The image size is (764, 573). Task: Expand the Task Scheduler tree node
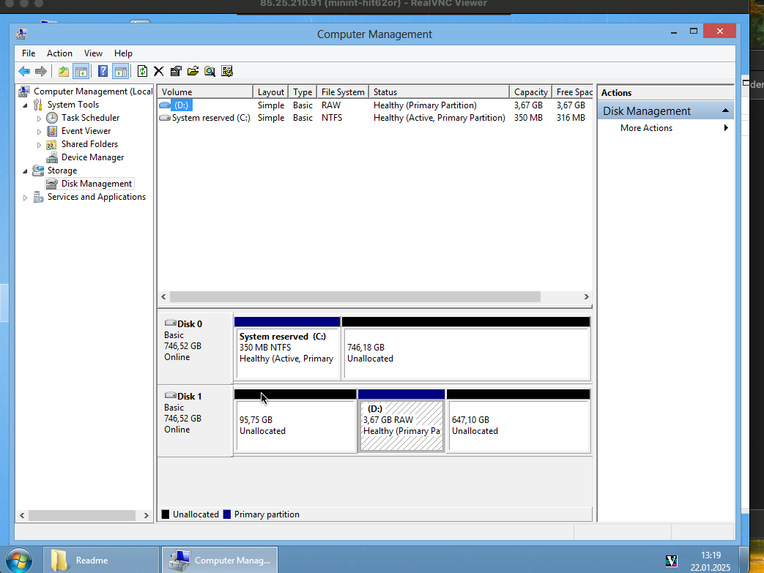tap(40, 119)
